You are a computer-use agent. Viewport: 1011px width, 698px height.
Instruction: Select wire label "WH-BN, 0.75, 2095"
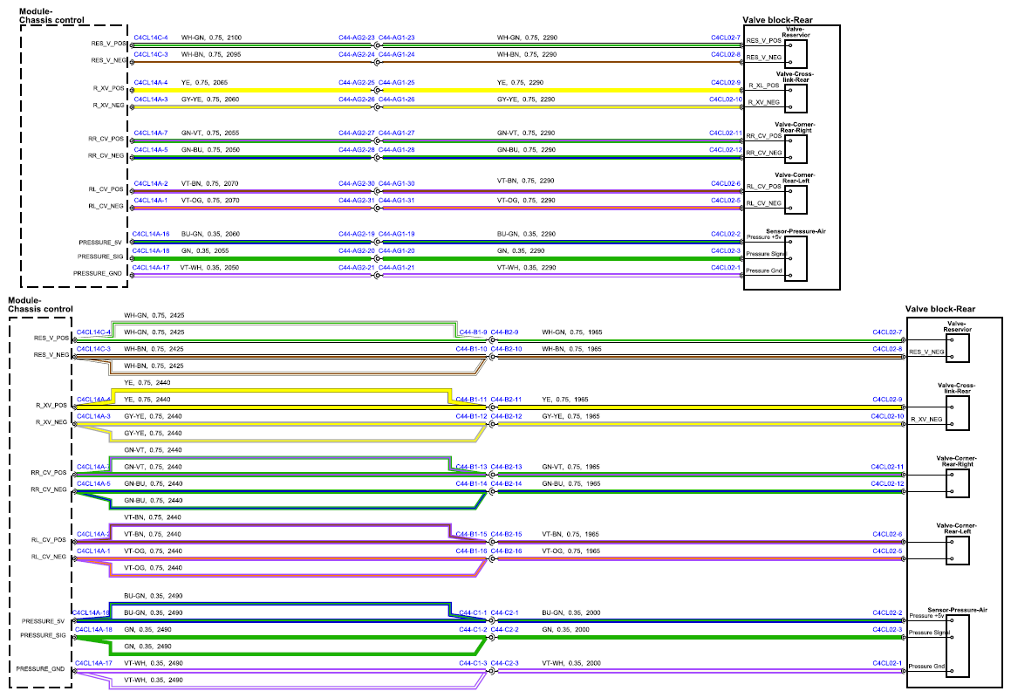(211, 55)
